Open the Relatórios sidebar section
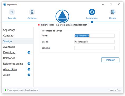The image size is (125, 96). pyautogui.click(x=9, y=58)
